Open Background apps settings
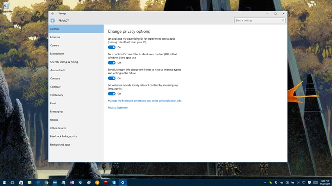 pos(76,144)
